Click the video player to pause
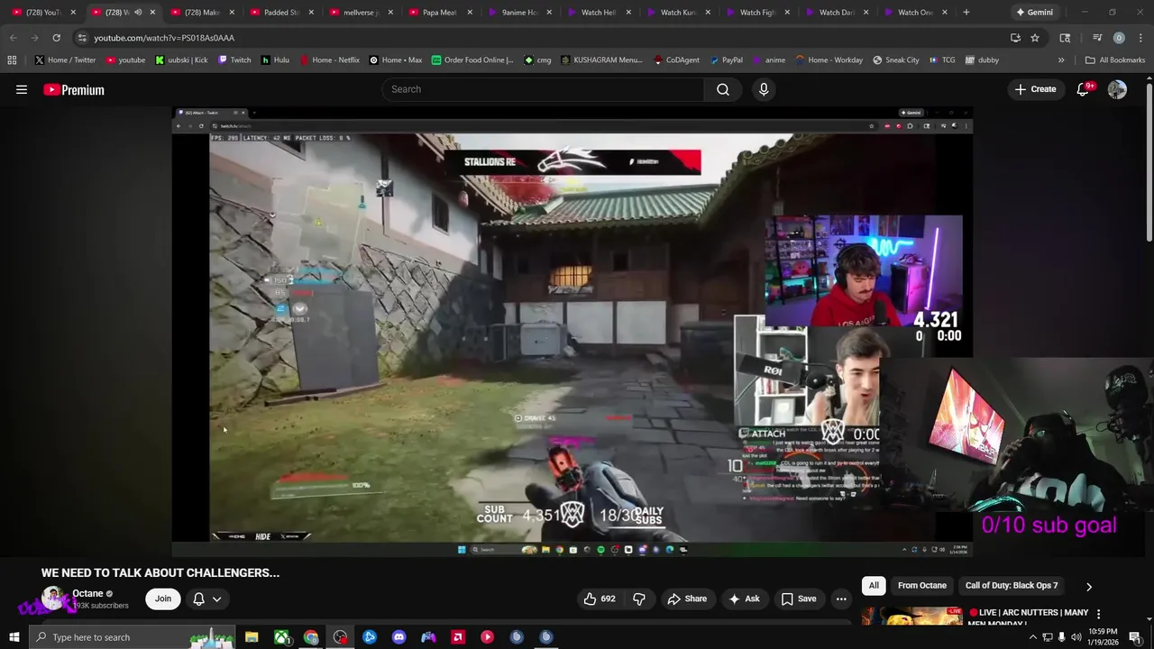The image size is (1154, 649). pyautogui.click(x=572, y=332)
